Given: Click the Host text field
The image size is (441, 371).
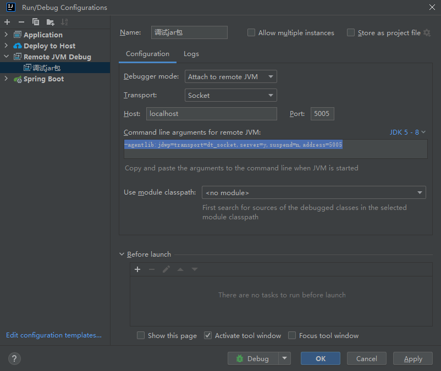Looking at the screenshot, I should tap(212, 114).
